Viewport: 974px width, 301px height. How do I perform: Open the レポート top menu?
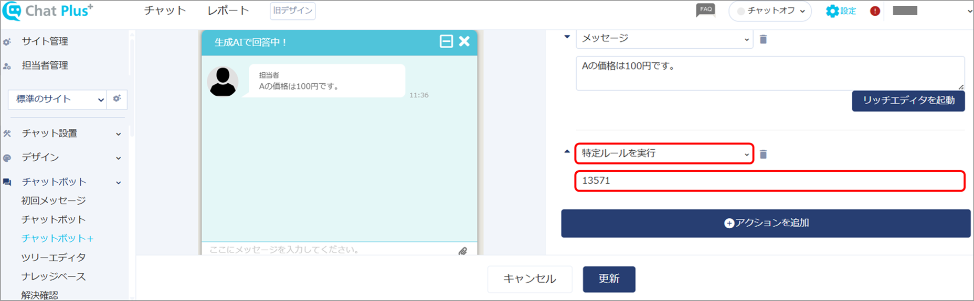click(x=228, y=10)
